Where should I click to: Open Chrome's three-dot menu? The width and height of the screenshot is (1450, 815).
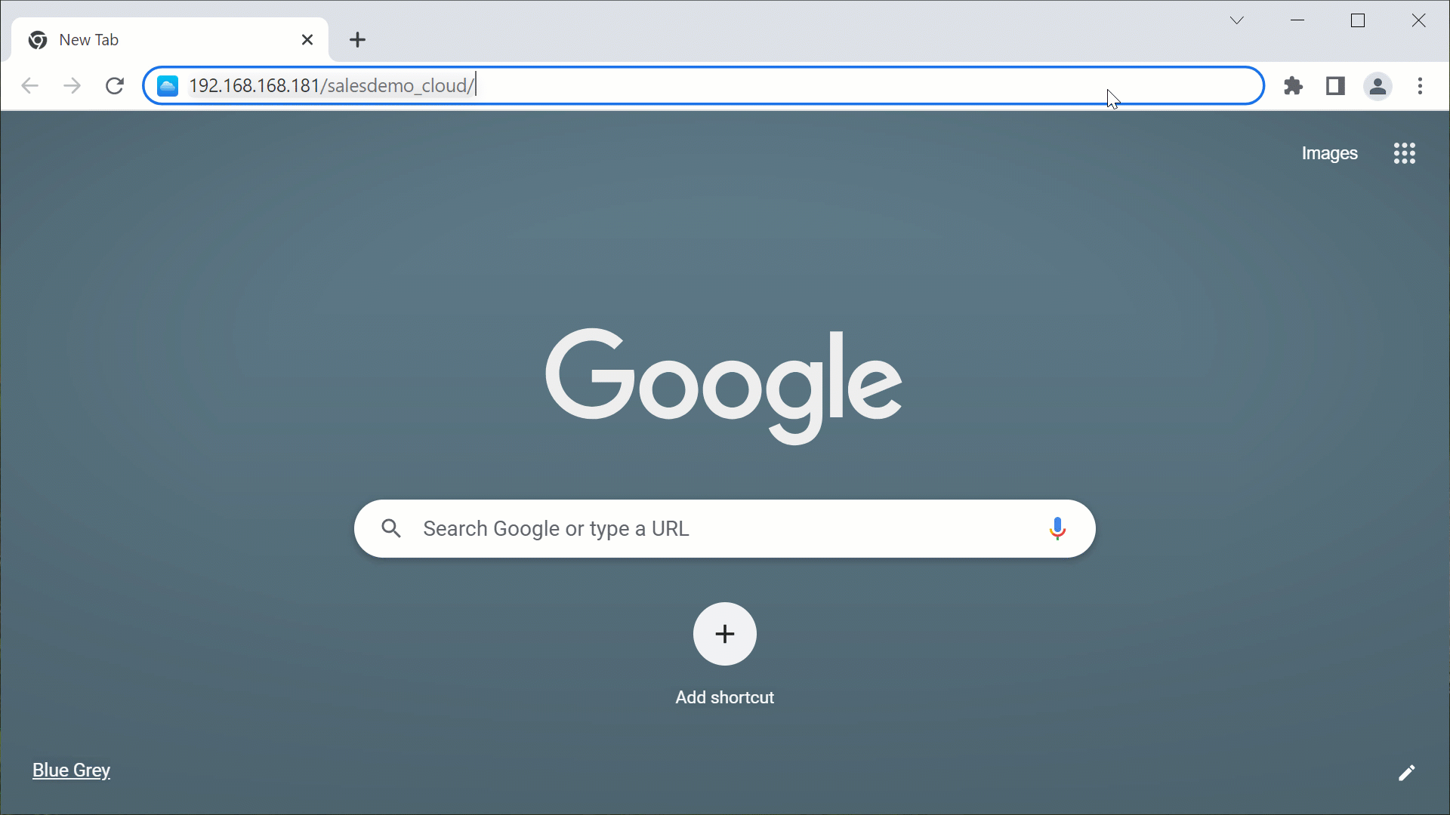click(x=1420, y=86)
